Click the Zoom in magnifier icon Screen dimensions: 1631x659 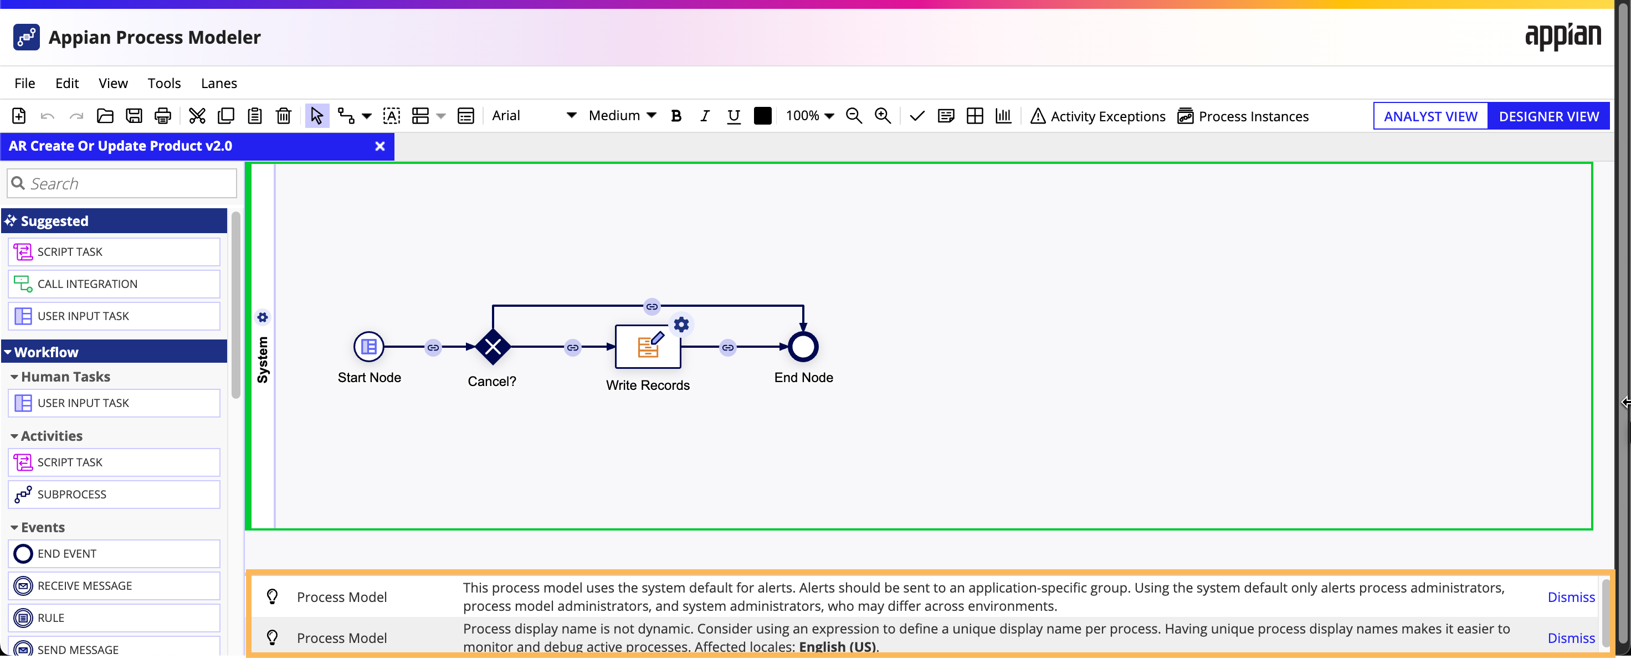point(882,116)
